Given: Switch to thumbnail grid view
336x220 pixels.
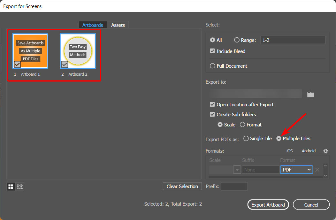Looking at the screenshot, I should (11, 186).
